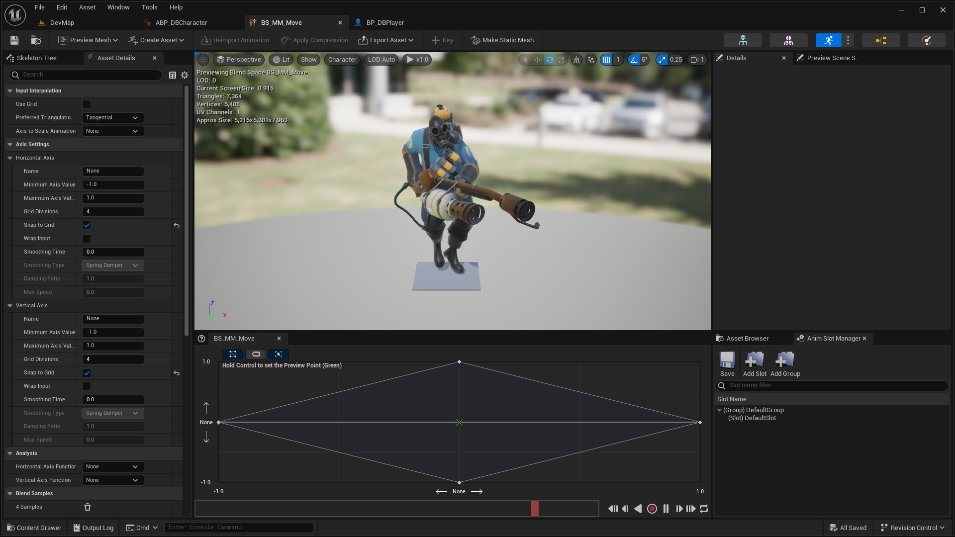Click the third blend graph toolbar icon
955x537 pixels.
[x=279, y=354]
